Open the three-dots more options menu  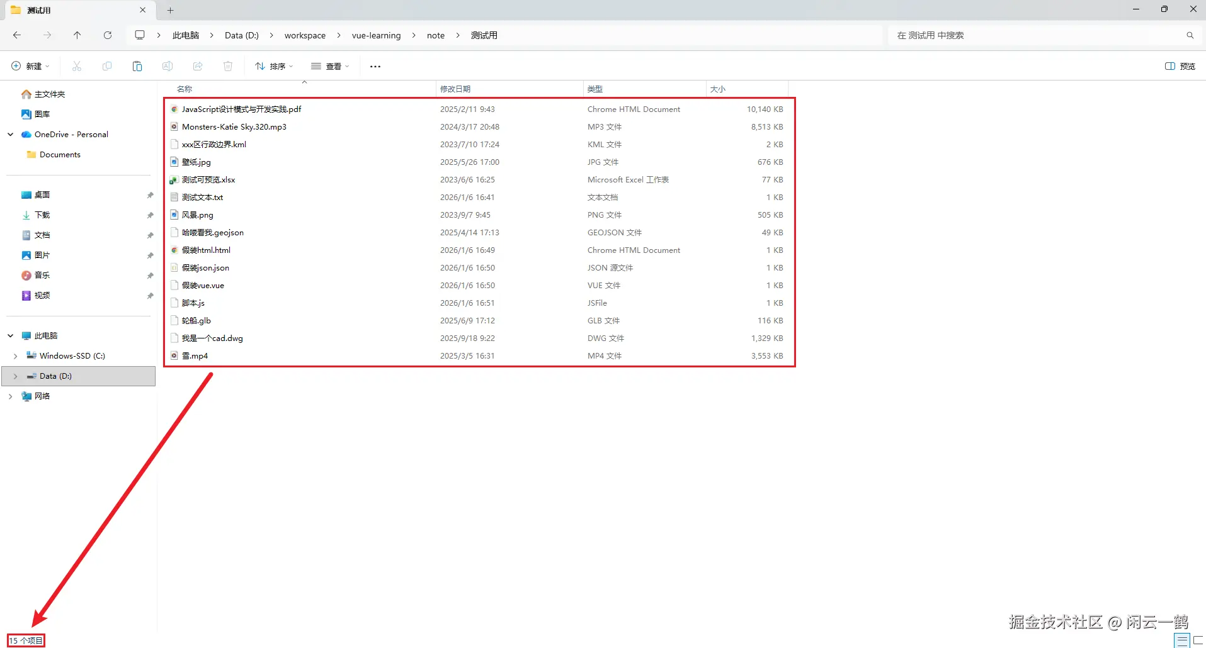[375, 66]
